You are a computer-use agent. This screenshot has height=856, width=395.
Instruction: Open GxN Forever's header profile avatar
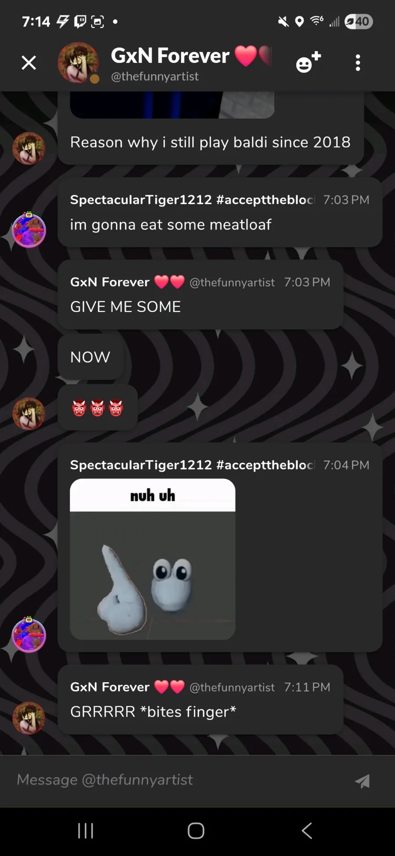[79, 63]
